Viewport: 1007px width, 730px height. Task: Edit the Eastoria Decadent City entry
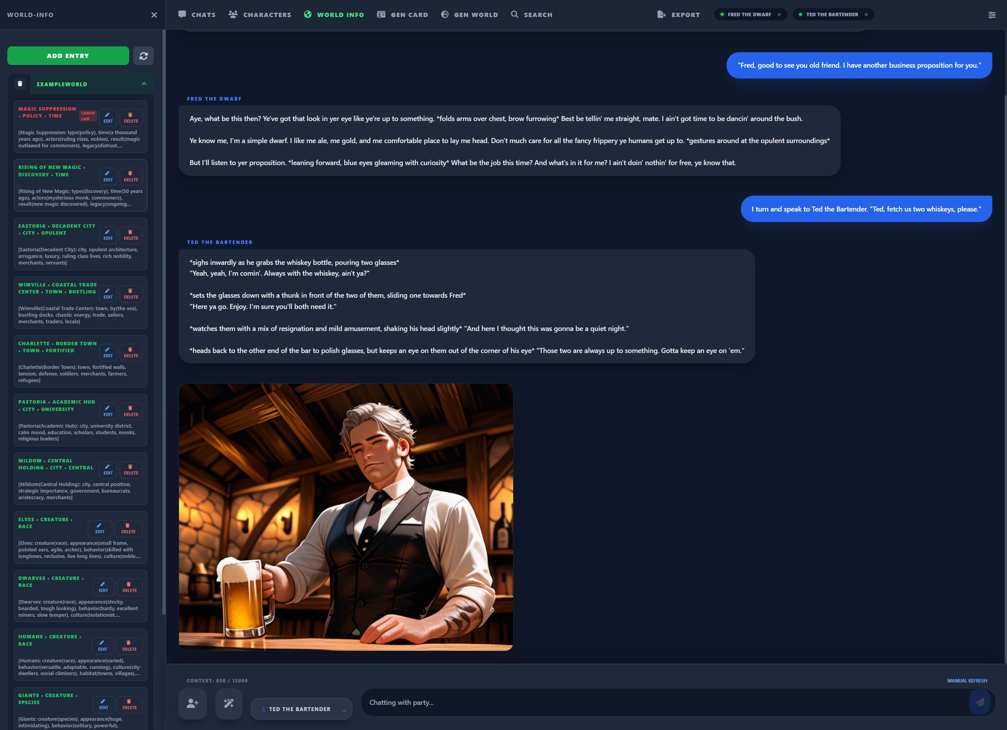[x=108, y=235]
